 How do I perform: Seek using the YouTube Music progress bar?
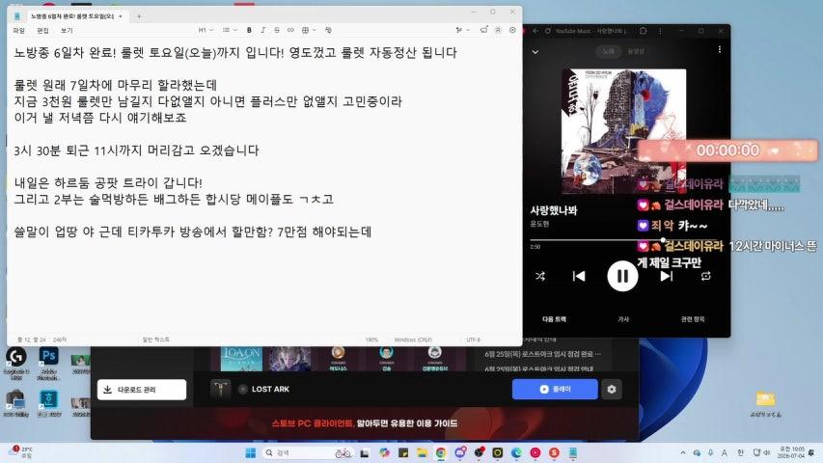[625, 240]
